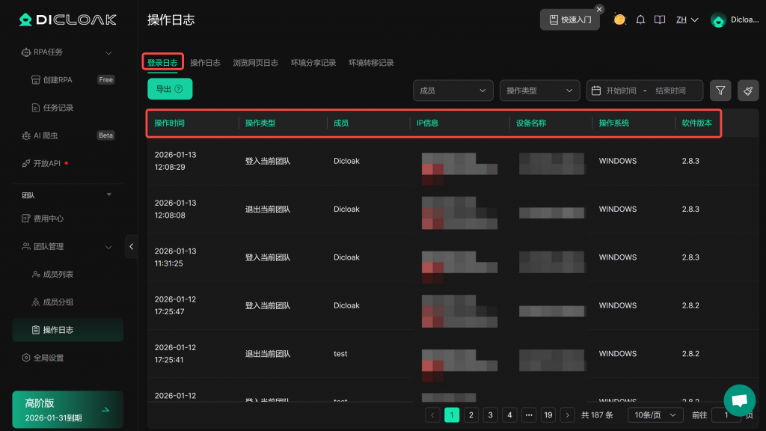
Task: Close the 快速入门 quick start popup
Action: [599, 9]
